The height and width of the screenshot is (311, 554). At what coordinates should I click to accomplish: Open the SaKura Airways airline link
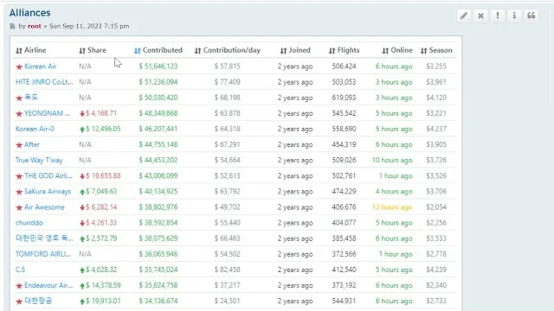pos(48,191)
